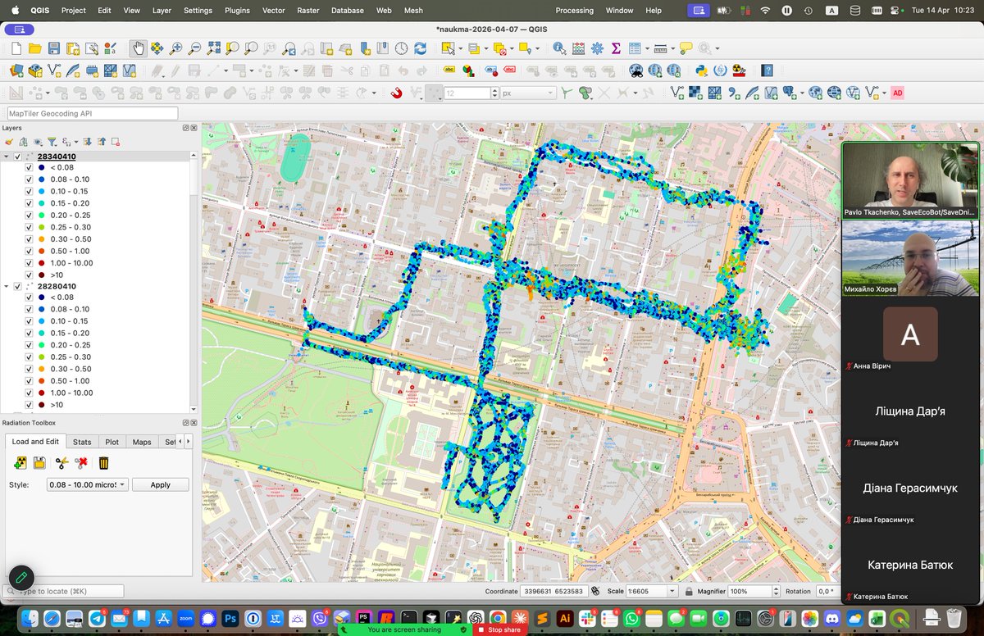Open the Raster menu
This screenshot has width=984, height=636.
tap(308, 10)
